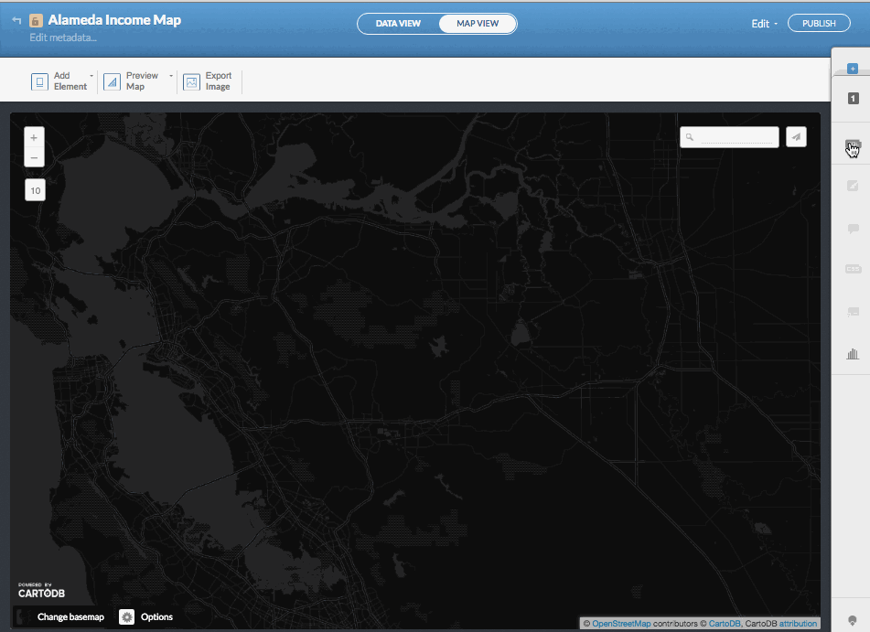Image resolution: width=870 pixels, height=632 pixels.
Task: Open the SQL query panel
Action: [852, 145]
